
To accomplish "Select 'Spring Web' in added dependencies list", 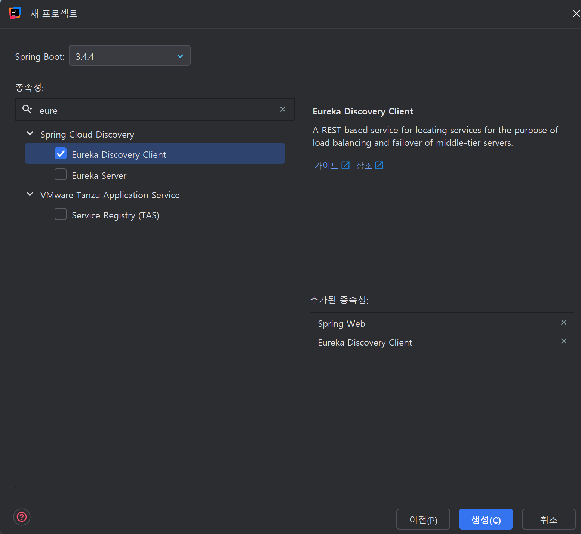I will 341,324.
